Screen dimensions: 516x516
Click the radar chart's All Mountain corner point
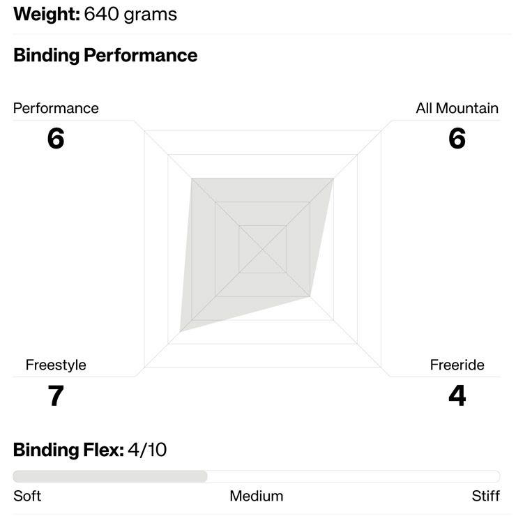point(333,179)
